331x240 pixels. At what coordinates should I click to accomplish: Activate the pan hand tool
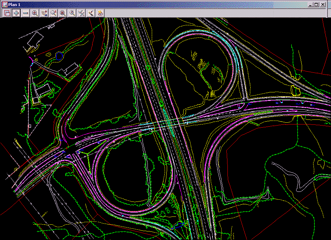[x=44, y=13]
